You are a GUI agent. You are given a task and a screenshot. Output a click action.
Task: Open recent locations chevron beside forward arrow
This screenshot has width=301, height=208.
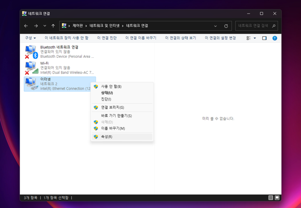pos(45,26)
